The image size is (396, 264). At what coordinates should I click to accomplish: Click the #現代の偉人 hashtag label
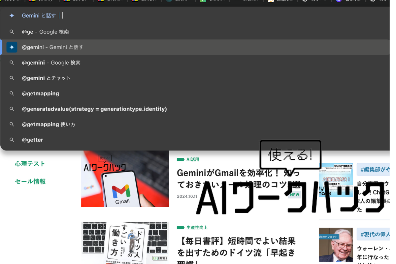coord(375,234)
